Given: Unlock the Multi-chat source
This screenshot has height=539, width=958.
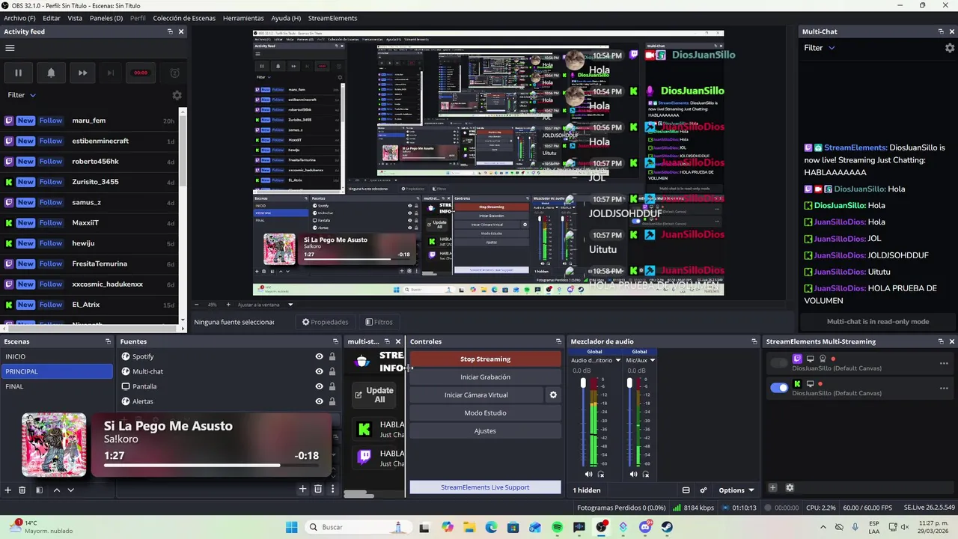Looking at the screenshot, I should [332, 371].
